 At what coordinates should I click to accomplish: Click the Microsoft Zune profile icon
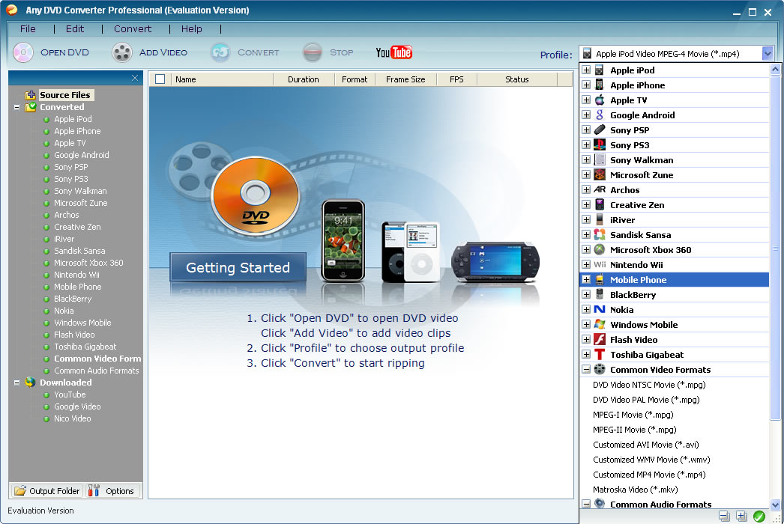click(x=600, y=175)
